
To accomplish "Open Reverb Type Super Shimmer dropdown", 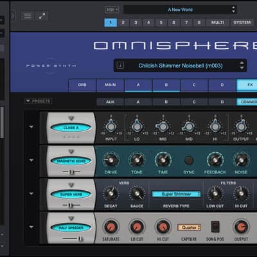I will click(x=176, y=194).
